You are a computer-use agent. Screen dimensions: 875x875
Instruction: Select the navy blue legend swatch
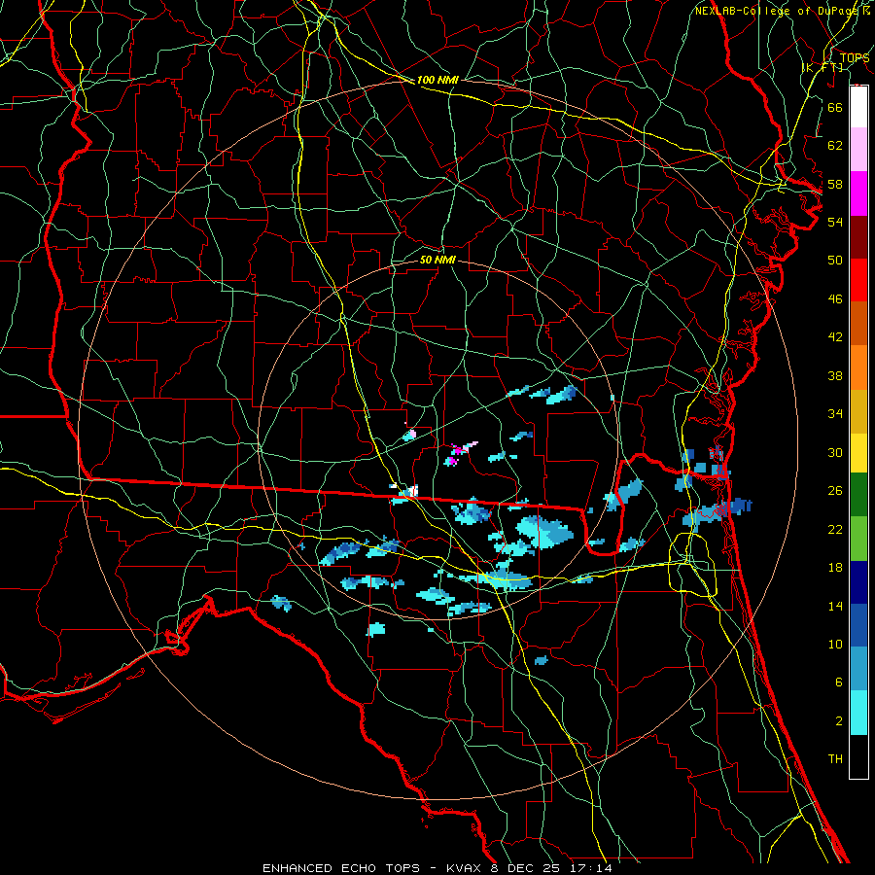pyautogui.click(x=858, y=582)
